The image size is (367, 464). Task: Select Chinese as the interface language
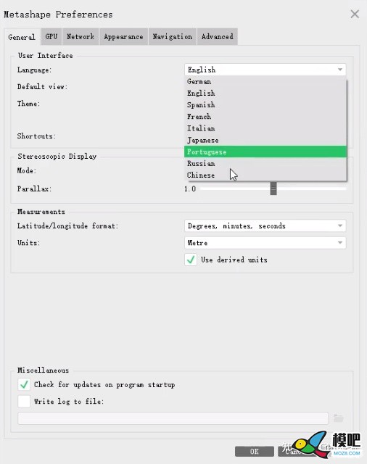click(265, 175)
